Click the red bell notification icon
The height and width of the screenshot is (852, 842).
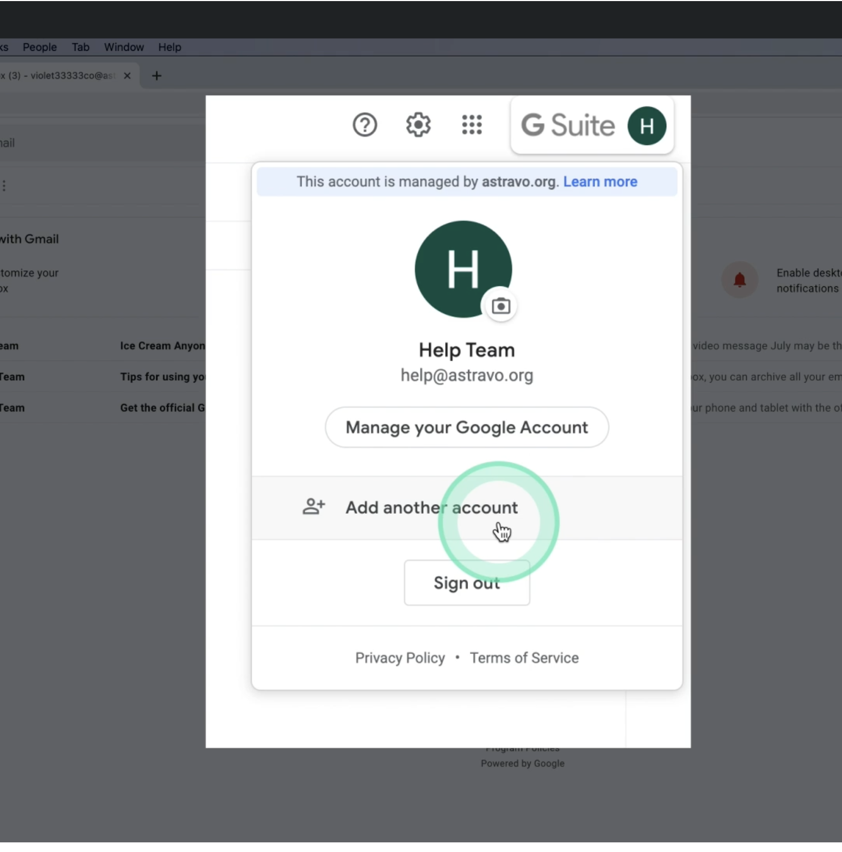[740, 280]
